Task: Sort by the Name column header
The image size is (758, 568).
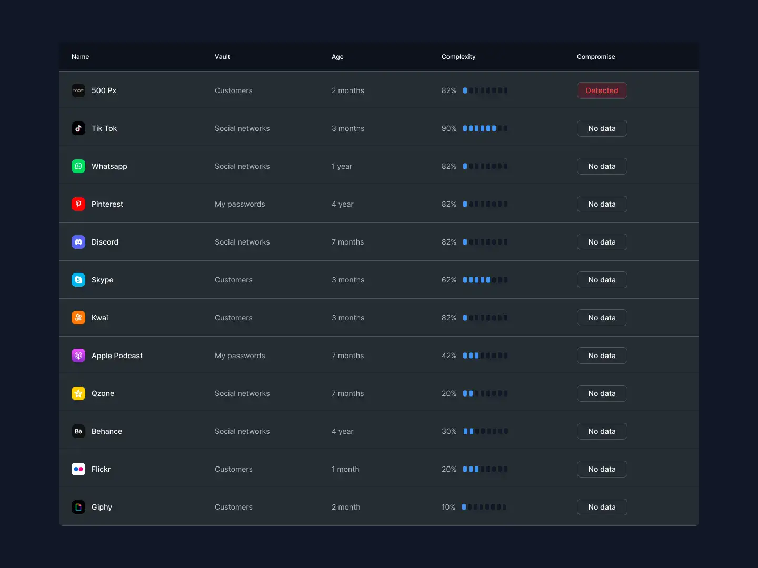Action: pos(81,57)
